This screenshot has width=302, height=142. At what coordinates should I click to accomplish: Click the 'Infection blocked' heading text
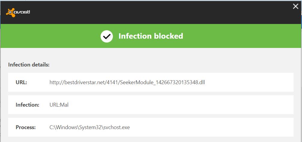tap(151, 36)
